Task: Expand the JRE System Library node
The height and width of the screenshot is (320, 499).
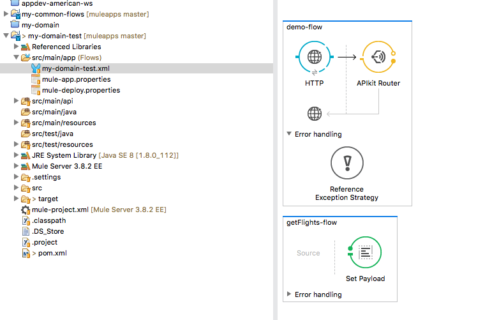Action: 16,155
